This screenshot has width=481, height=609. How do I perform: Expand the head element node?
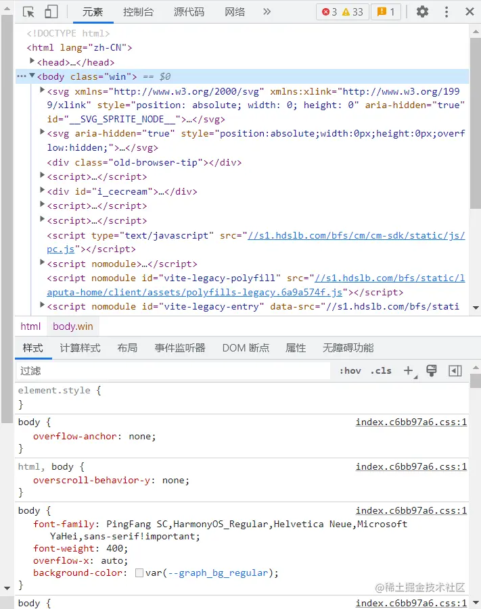[32, 61]
